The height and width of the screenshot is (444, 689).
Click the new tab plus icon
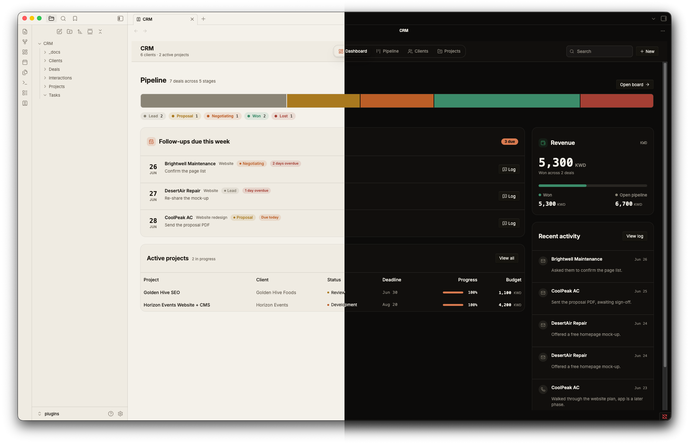pyautogui.click(x=203, y=19)
